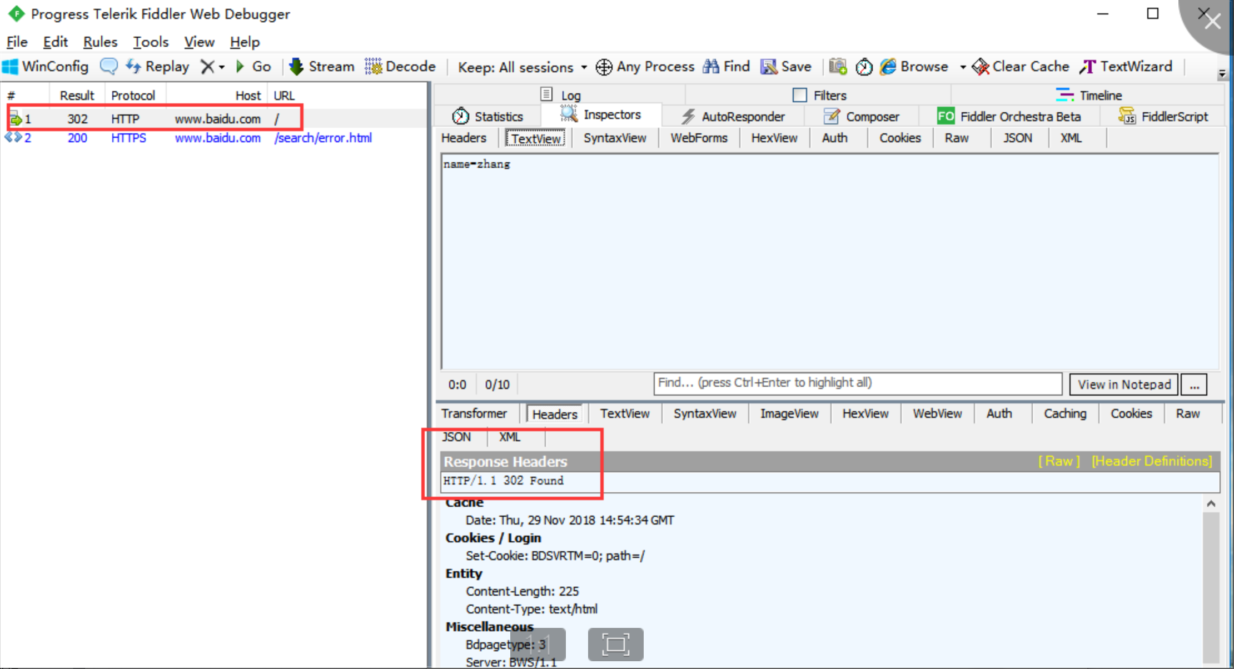Click the timer clock icon in toolbar
This screenshot has width=1234, height=669.
[864, 67]
